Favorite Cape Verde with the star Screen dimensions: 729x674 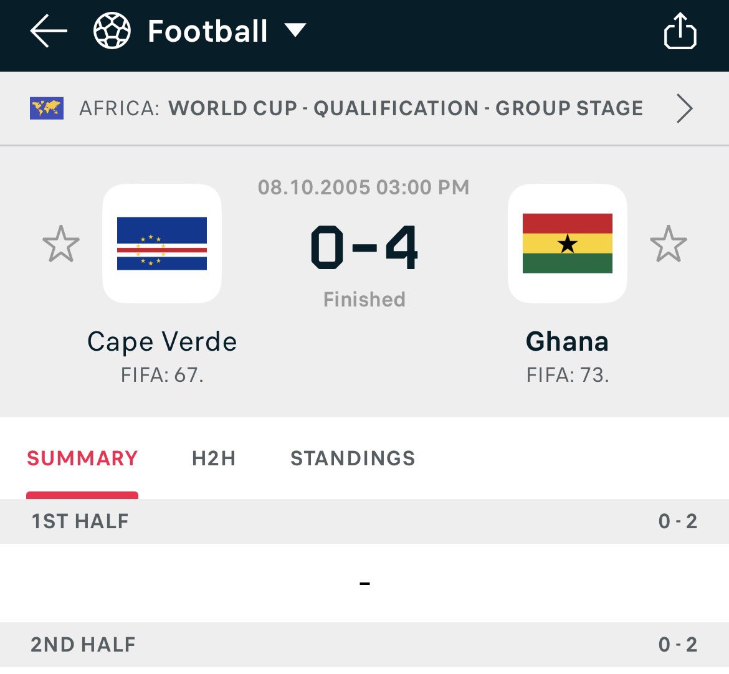click(x=61, y=244)
